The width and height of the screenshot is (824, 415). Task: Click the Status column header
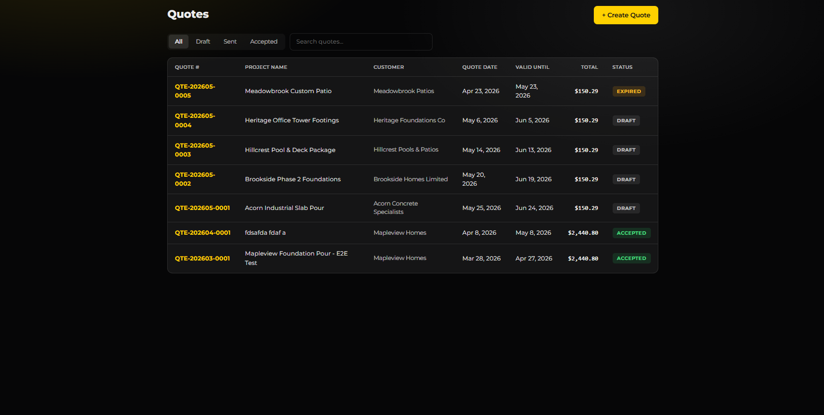tap(622, 67)
